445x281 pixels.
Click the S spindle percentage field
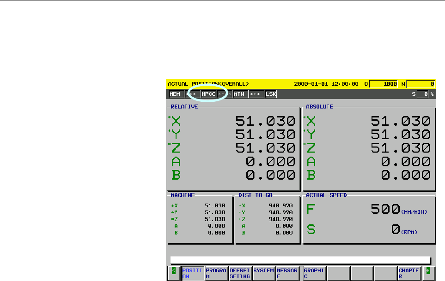(422, 94)
